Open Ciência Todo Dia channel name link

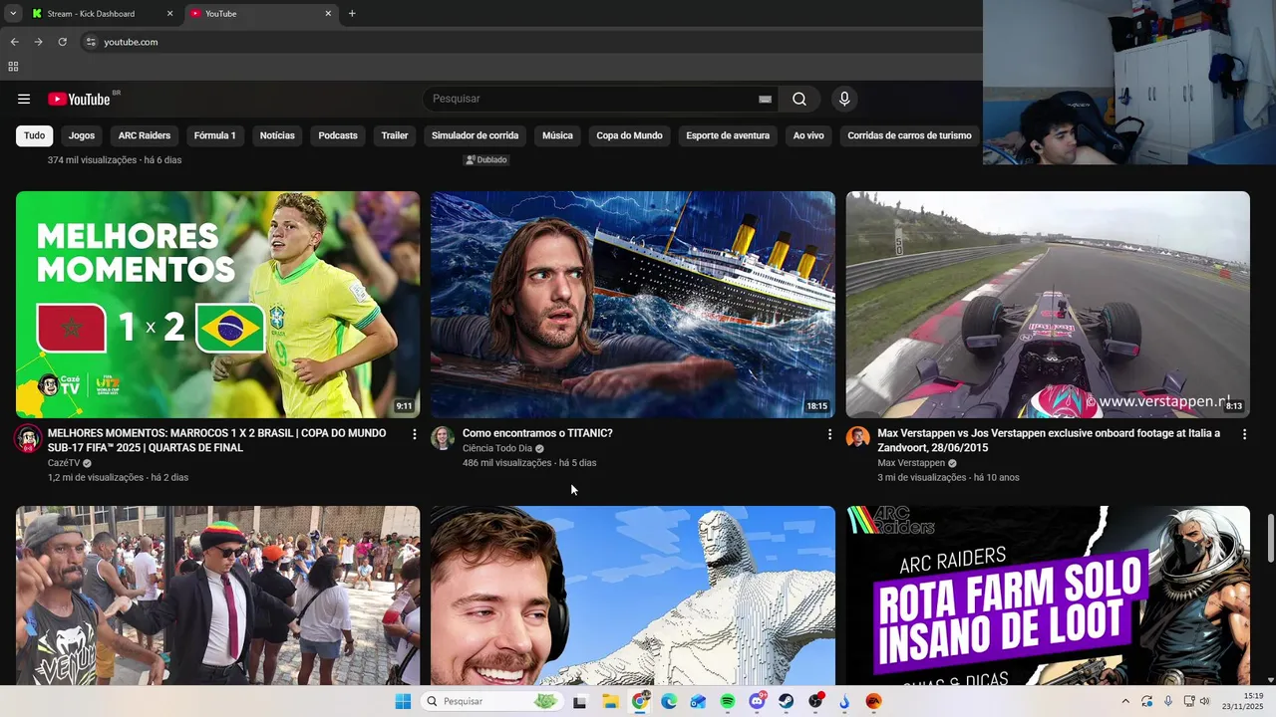(497, 448)
